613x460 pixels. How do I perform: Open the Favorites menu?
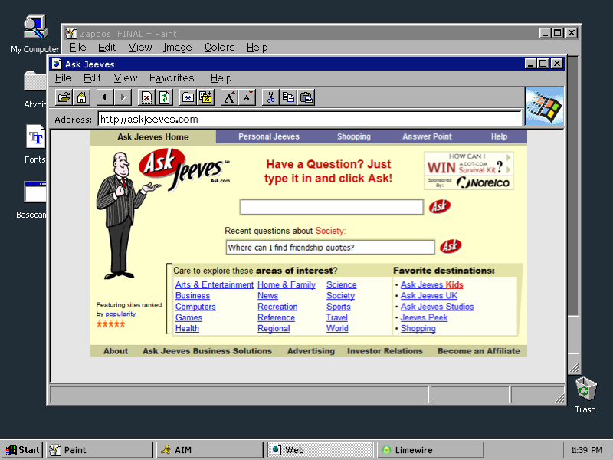172,78
